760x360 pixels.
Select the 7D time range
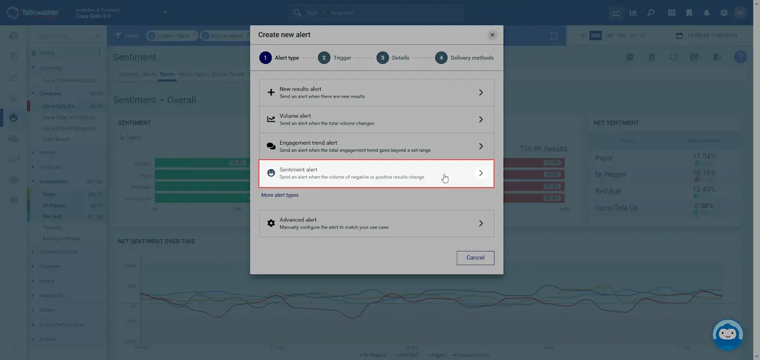[583, 36]
